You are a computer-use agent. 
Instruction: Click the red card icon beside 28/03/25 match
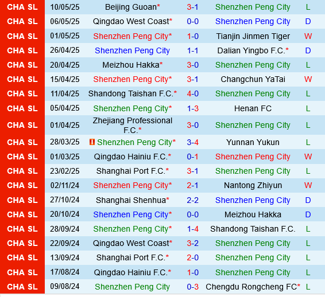92,142
